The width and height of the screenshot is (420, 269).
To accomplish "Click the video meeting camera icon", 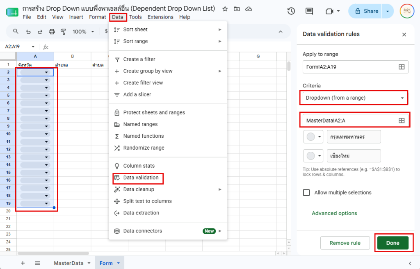I will point(329,11).
